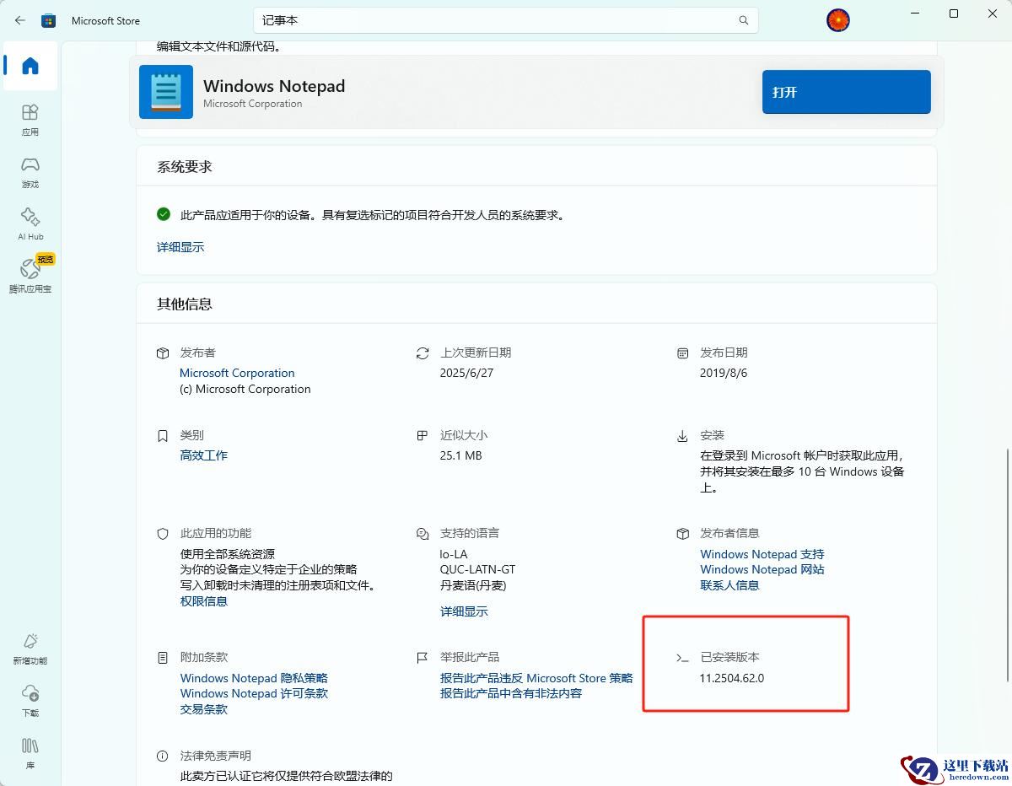The width and height of the screenshot is (1012, 786).
Task: Click the 发布者信息 box icon
Action: coord(683,534)
